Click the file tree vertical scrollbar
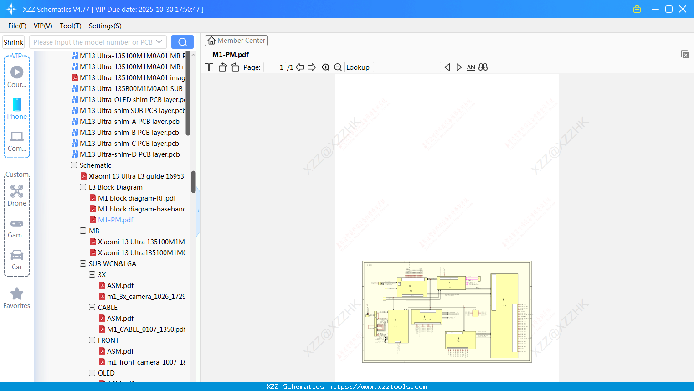The width and height of the screenshot is (694, 391). tap(193, 181)
